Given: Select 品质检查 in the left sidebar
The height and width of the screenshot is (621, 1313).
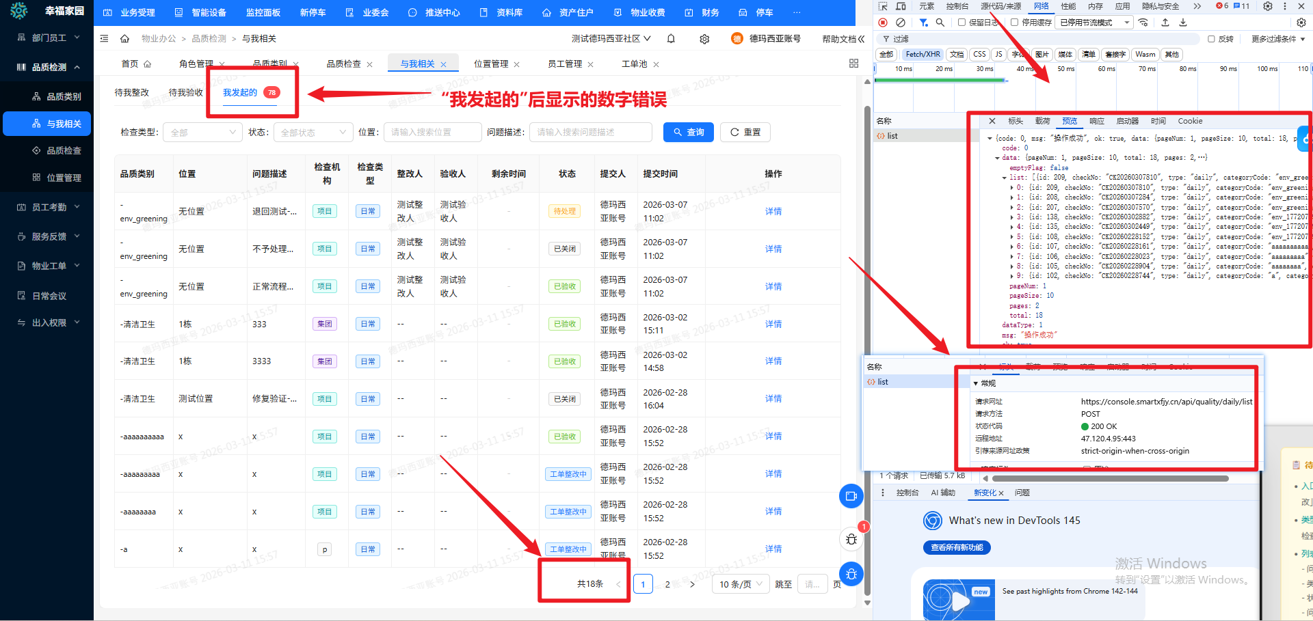Looking at the screenshot, I should point(64,150).
